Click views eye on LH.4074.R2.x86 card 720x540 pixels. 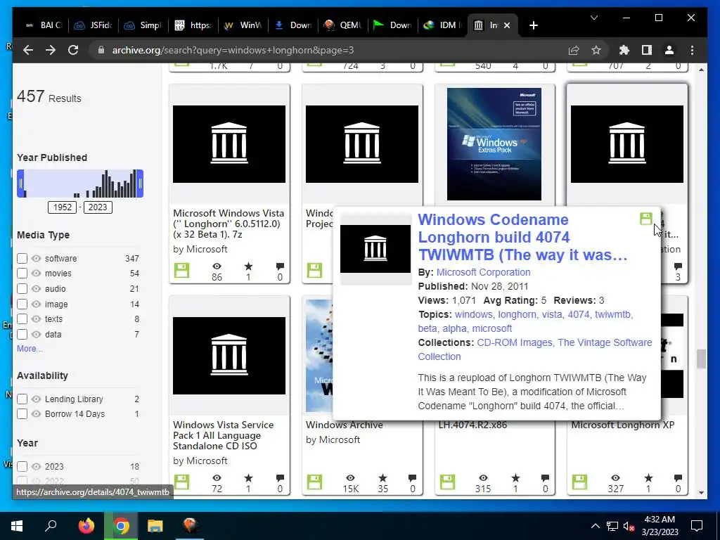click(x=483, y=478)
